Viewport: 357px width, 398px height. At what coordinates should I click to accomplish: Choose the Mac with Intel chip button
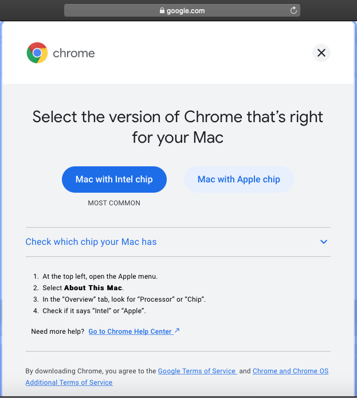click(x=114, y=180)
